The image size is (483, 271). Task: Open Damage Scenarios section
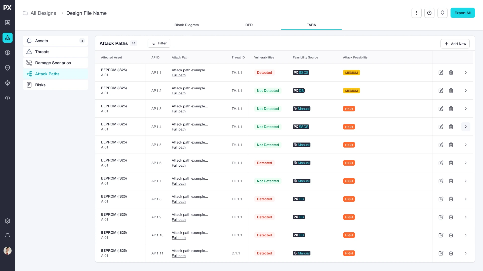click(x=56, y=63)
